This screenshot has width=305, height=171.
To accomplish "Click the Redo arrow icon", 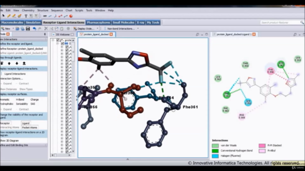I will coord(40,28).
